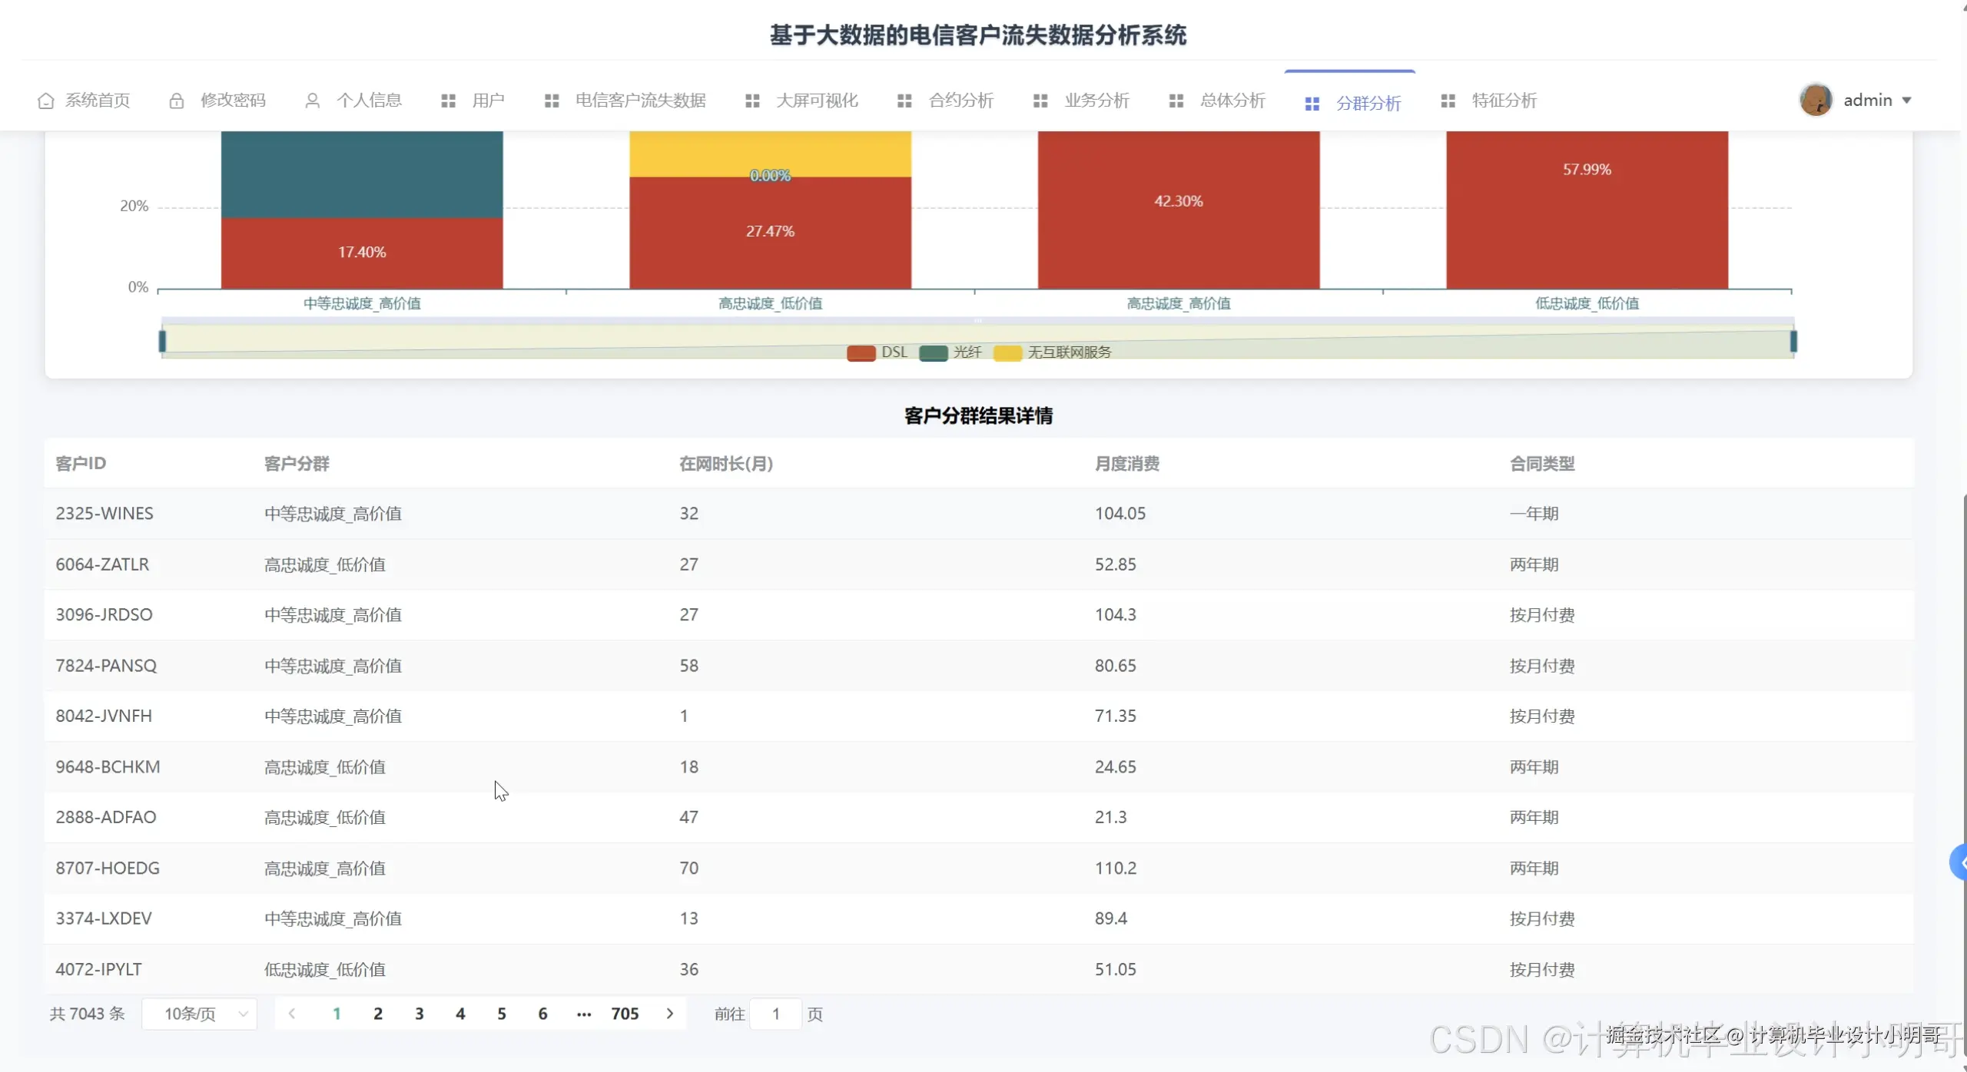Click the lock icon for 修改密码
Screen dimensions: 1967x1072
[x=177, y=101]
